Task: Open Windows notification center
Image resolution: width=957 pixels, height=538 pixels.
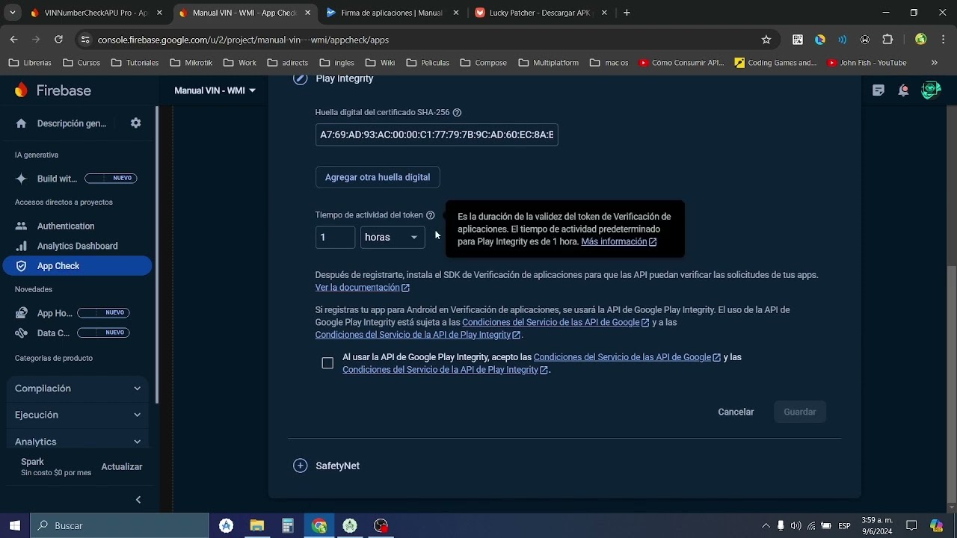Action: (911, 526)
